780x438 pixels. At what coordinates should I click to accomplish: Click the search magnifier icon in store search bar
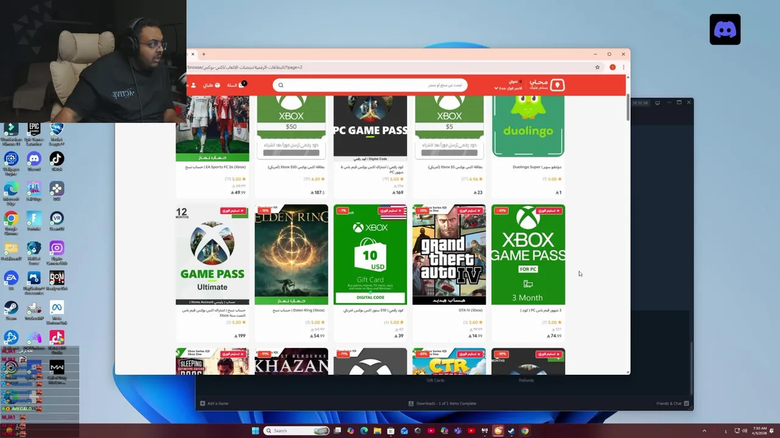click(281, 85)
